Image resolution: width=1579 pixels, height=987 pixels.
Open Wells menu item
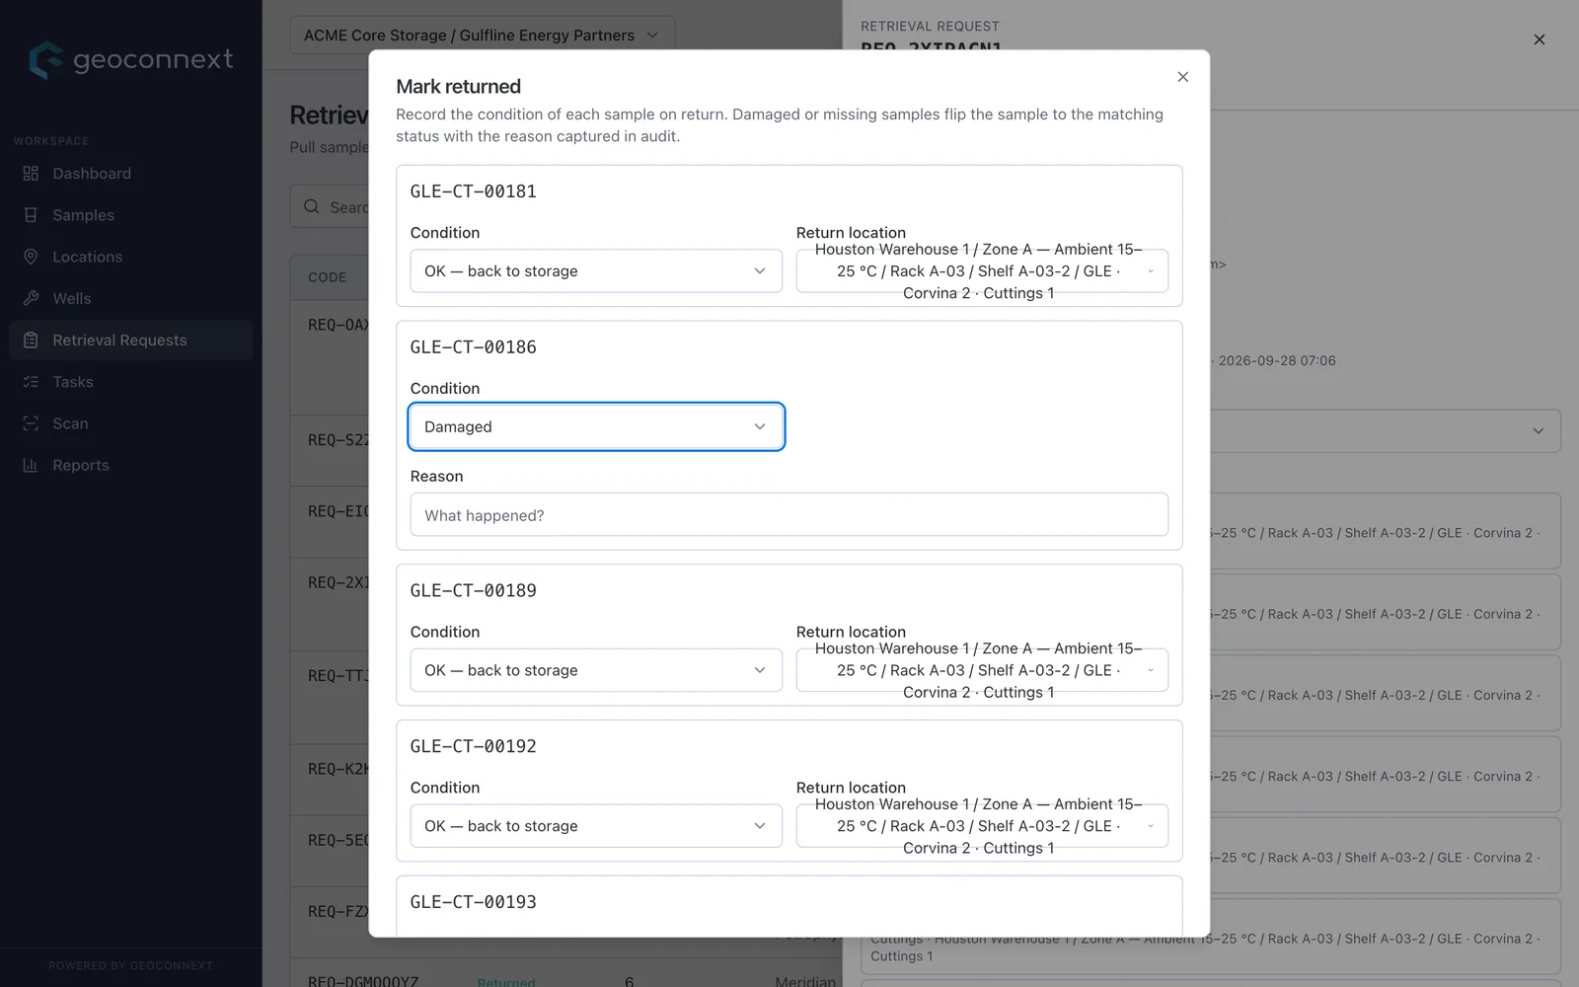point(130,298)
